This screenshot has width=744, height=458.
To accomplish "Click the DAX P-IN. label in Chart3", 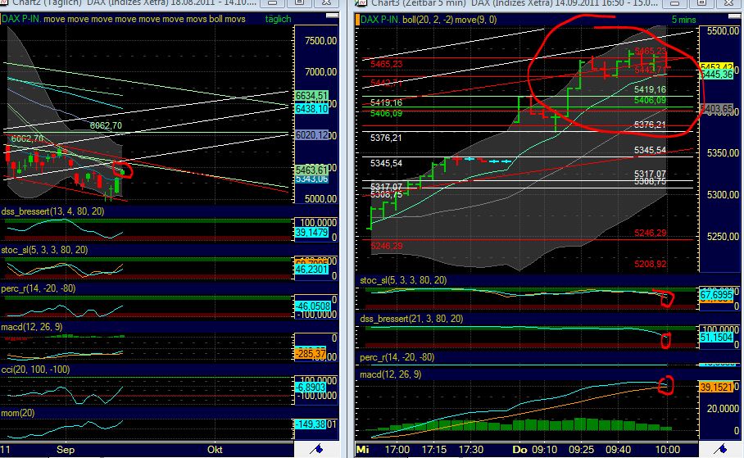I will click(x=380, y=20).
